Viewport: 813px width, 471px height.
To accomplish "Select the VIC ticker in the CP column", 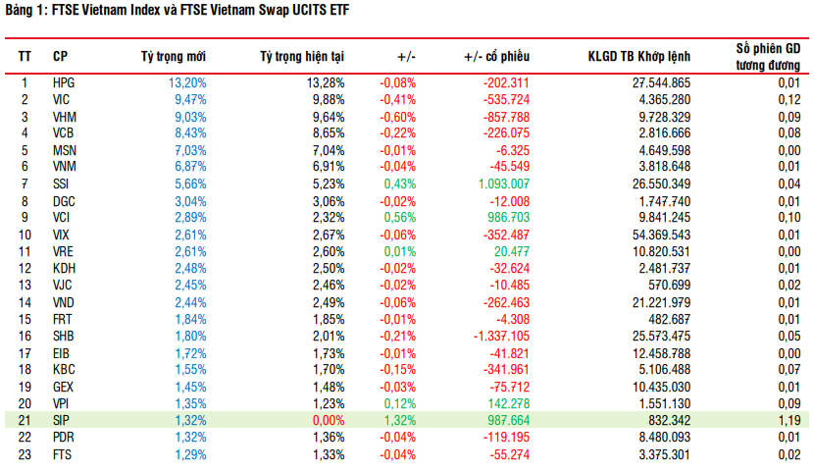I will click(x=62, y=100).
